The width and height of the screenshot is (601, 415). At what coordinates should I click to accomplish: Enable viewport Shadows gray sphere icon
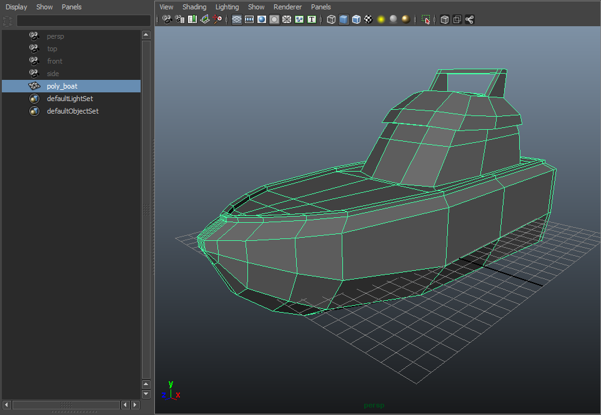tap(393, 19)
